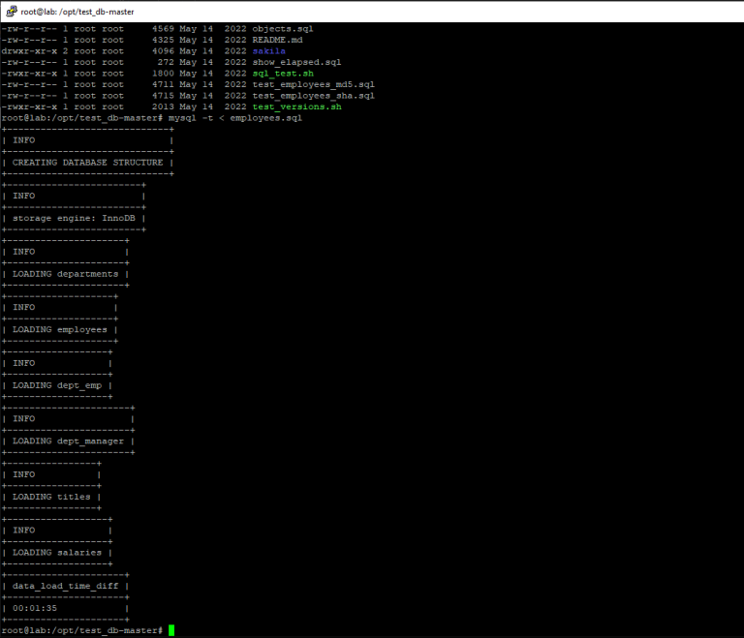Click the LOADING employees output line
The height and width of the screenshot is (638, 744).
click(59, 329)
